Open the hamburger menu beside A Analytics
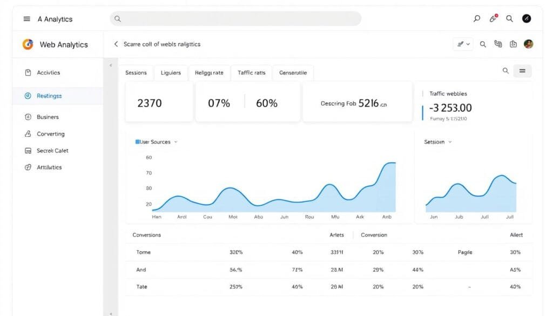 [x=26, y=19]
